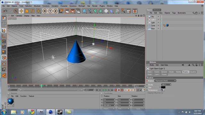Click the array modeling objects icon

click(x=101, y=11)
